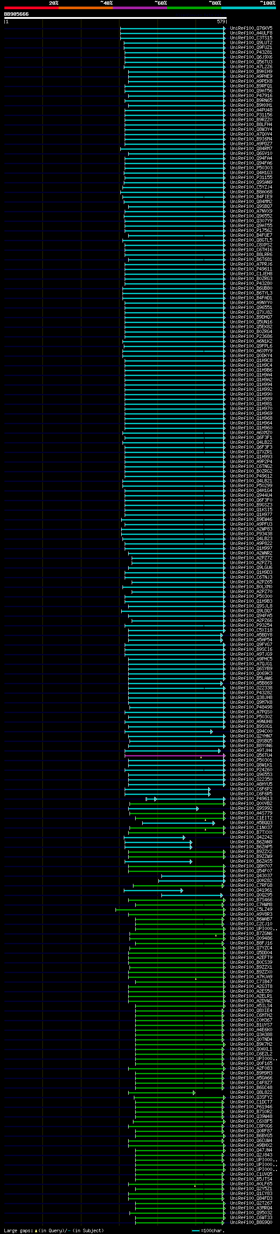Click the green ~80% identity legend segment
This screenshot has width=280, height=1234.
click(194, 8)
